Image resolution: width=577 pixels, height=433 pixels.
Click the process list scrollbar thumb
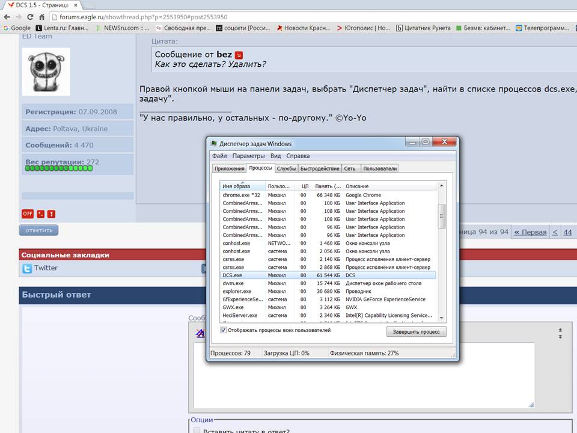tap(442, 216)
